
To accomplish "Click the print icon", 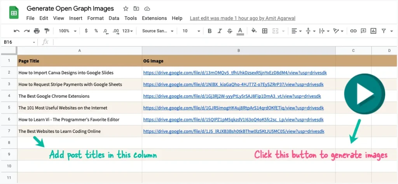I will [x=37, y=31].
